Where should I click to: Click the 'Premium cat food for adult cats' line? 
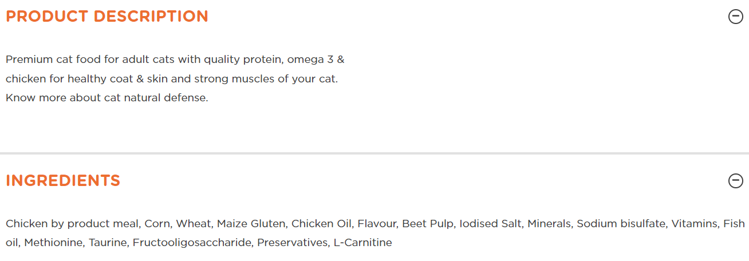point(175,60)
